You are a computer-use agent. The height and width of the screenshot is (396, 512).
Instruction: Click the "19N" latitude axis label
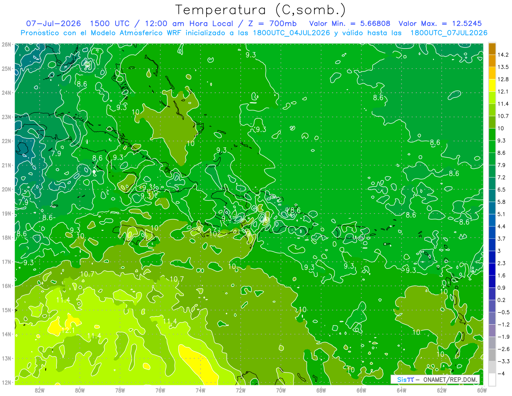tap(6, 214)
